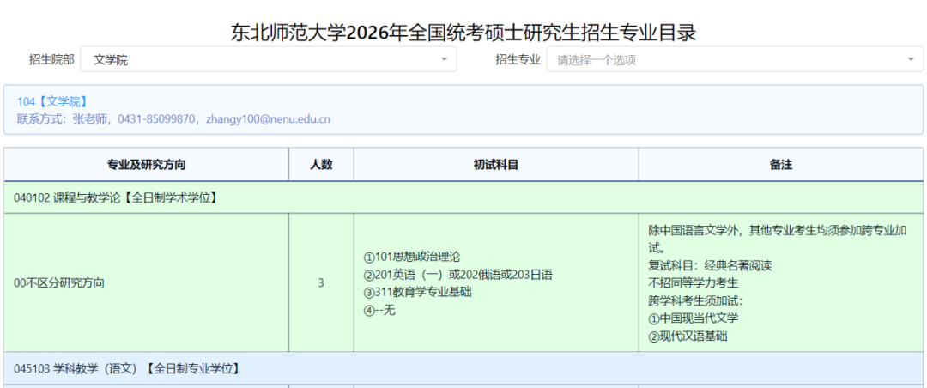Click the 初试科目 column header
The width and height of the screenshot is (927, 388).
[x=496, y=165]
